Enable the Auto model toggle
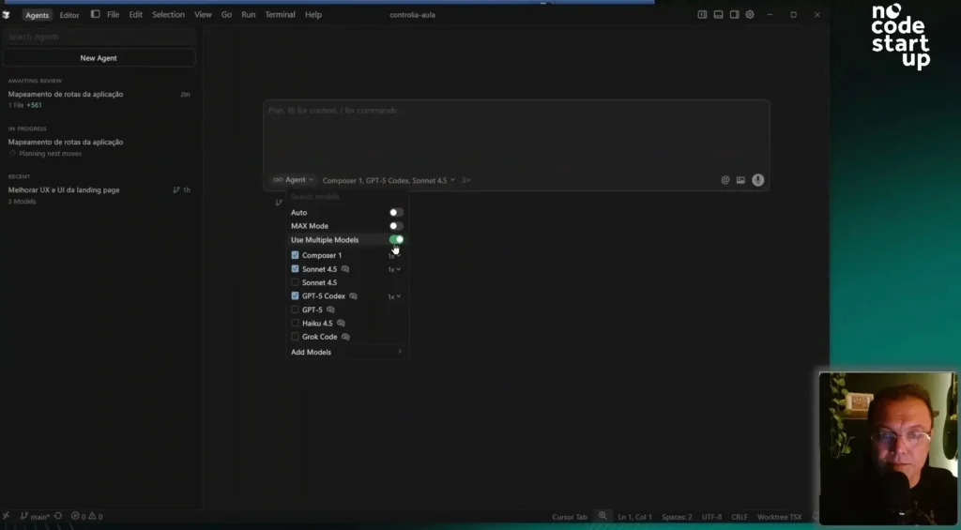The width and height of the screenshot is (961, 530). [x=396, y=213]
